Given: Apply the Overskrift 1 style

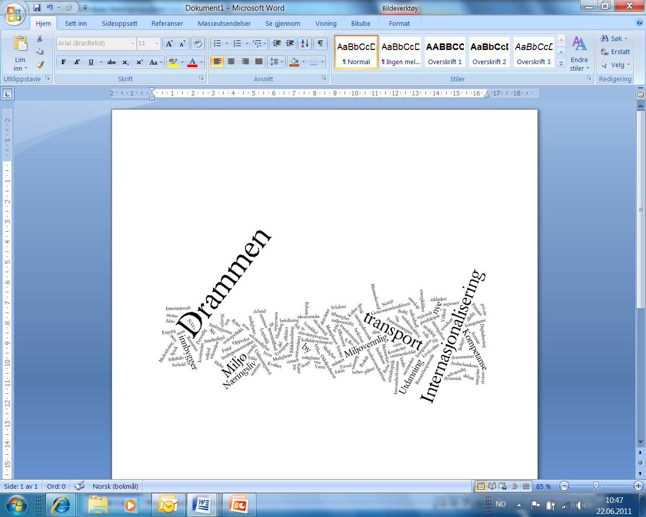Looking at the screenshot, I should (x=445, y=53).
